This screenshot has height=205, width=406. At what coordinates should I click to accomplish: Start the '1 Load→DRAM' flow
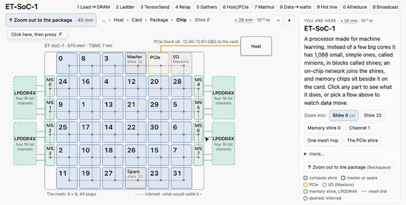(93, 7)
